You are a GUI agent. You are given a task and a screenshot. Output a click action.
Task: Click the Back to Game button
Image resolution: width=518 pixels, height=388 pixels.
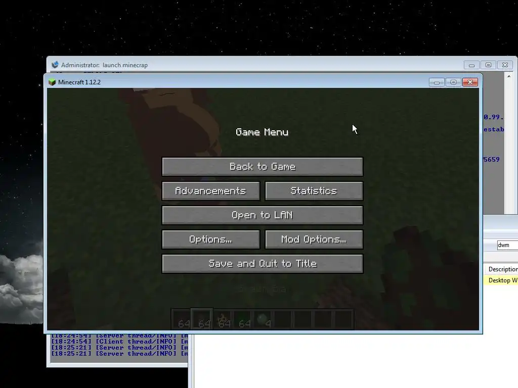click(x=263, y=167)
